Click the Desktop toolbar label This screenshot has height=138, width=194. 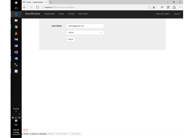coord(16,109)
